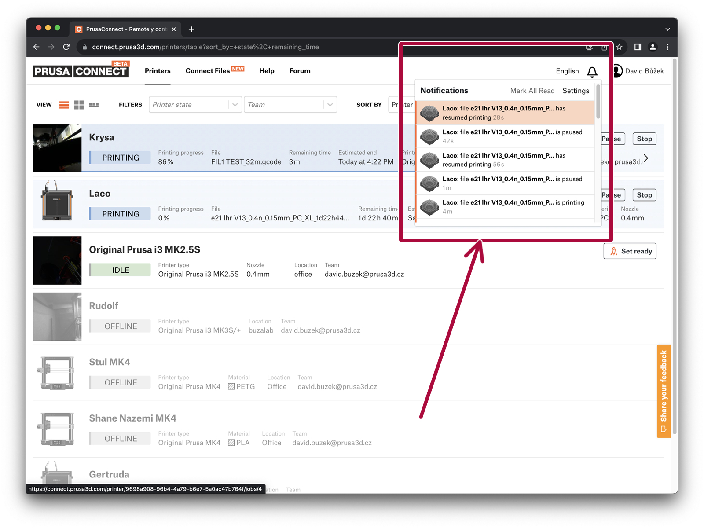Click FIL1 TEST_32m.gcode file name
The width and height of the screenshot is (704, 528).
pyautogui.click(x=246, y=162)
